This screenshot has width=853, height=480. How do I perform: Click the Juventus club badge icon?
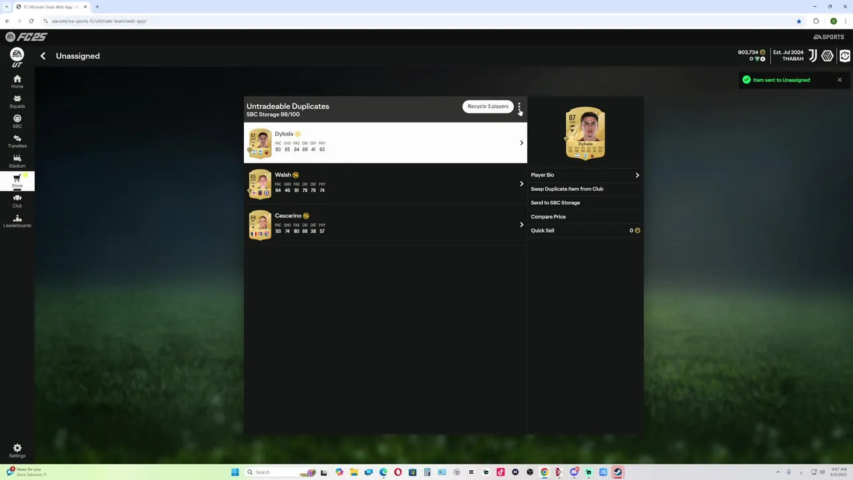click(812, 56)
